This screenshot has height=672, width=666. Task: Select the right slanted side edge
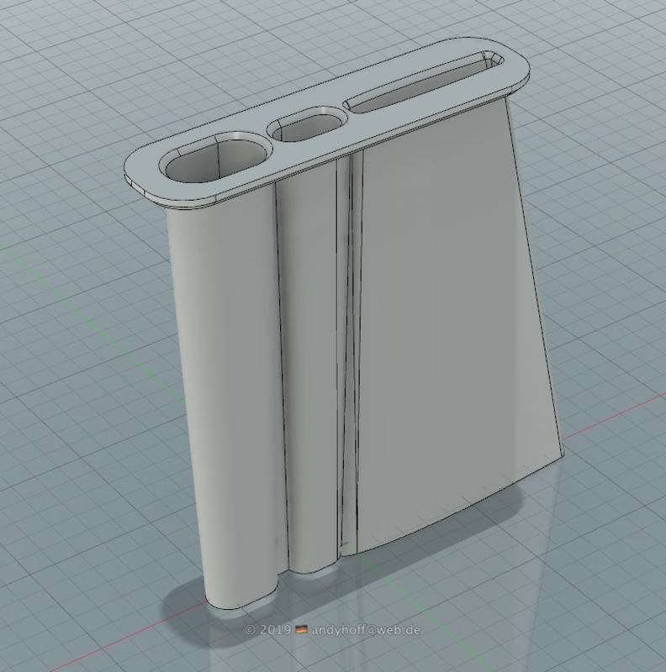tap(535, 277)
